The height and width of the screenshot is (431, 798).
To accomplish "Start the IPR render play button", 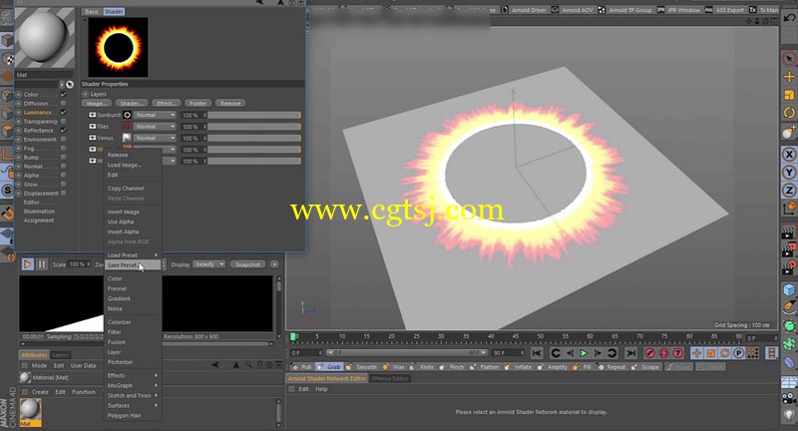I will click(28, 264).
